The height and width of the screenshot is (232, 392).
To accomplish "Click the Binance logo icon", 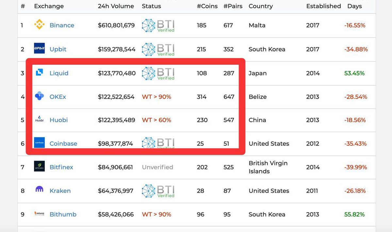I will (39, 25).
